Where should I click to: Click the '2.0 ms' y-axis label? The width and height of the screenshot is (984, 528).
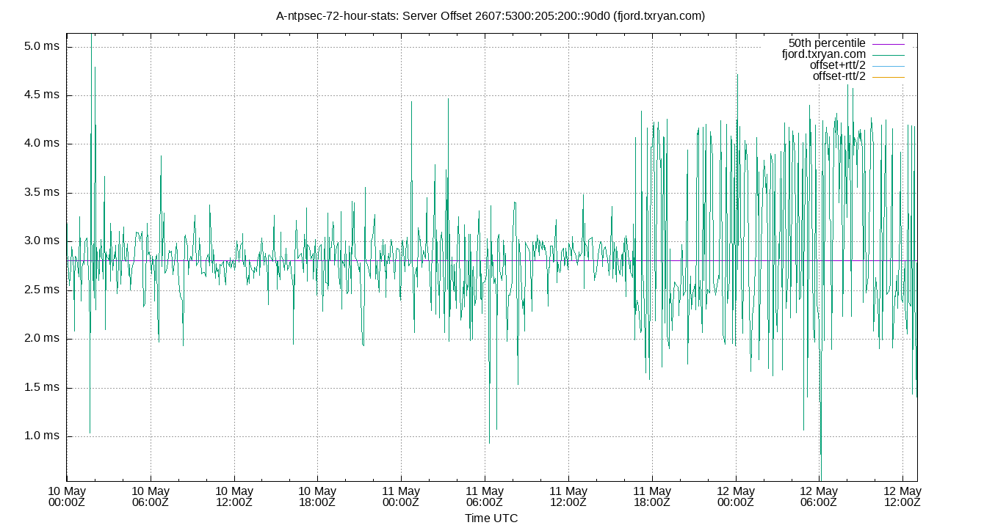[41, 338]
